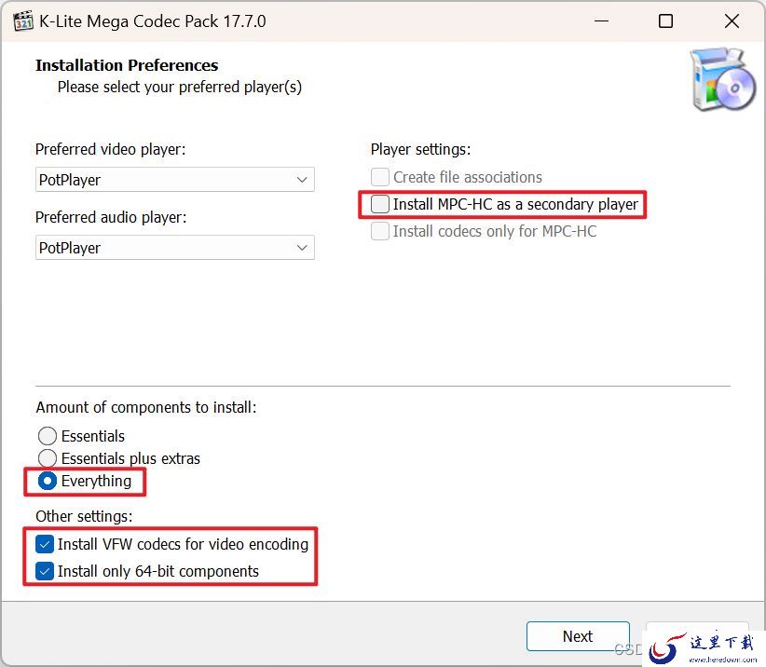
Task: Click the 'Preferred audio player:' label
Action: point(111,217)
